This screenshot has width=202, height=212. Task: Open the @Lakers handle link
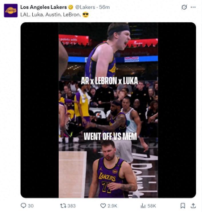tap(85, 7)
